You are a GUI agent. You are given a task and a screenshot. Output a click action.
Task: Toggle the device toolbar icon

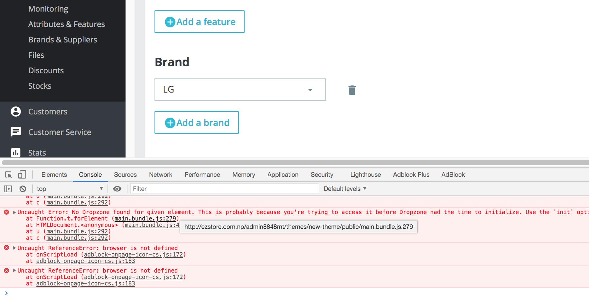22,175
